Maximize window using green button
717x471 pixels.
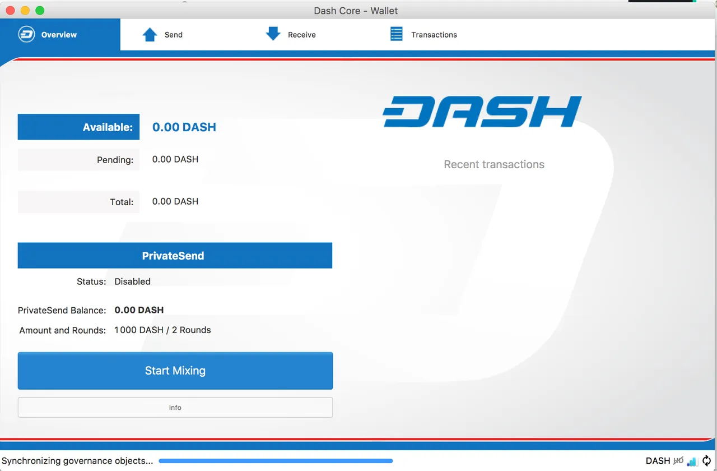(x=40, y=11)
